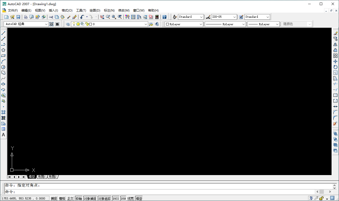Click the QuickCalc calculator icon
Screen dimensions: 339x201
(157, 17)
